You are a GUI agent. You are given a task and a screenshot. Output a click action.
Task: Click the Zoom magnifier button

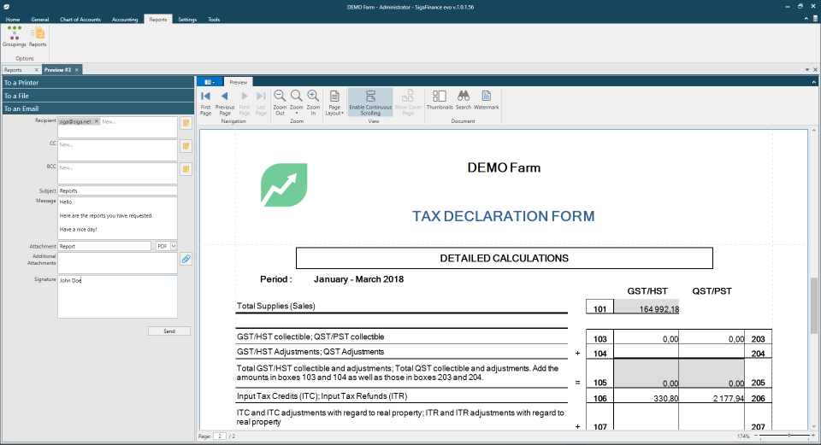[297, 102]
